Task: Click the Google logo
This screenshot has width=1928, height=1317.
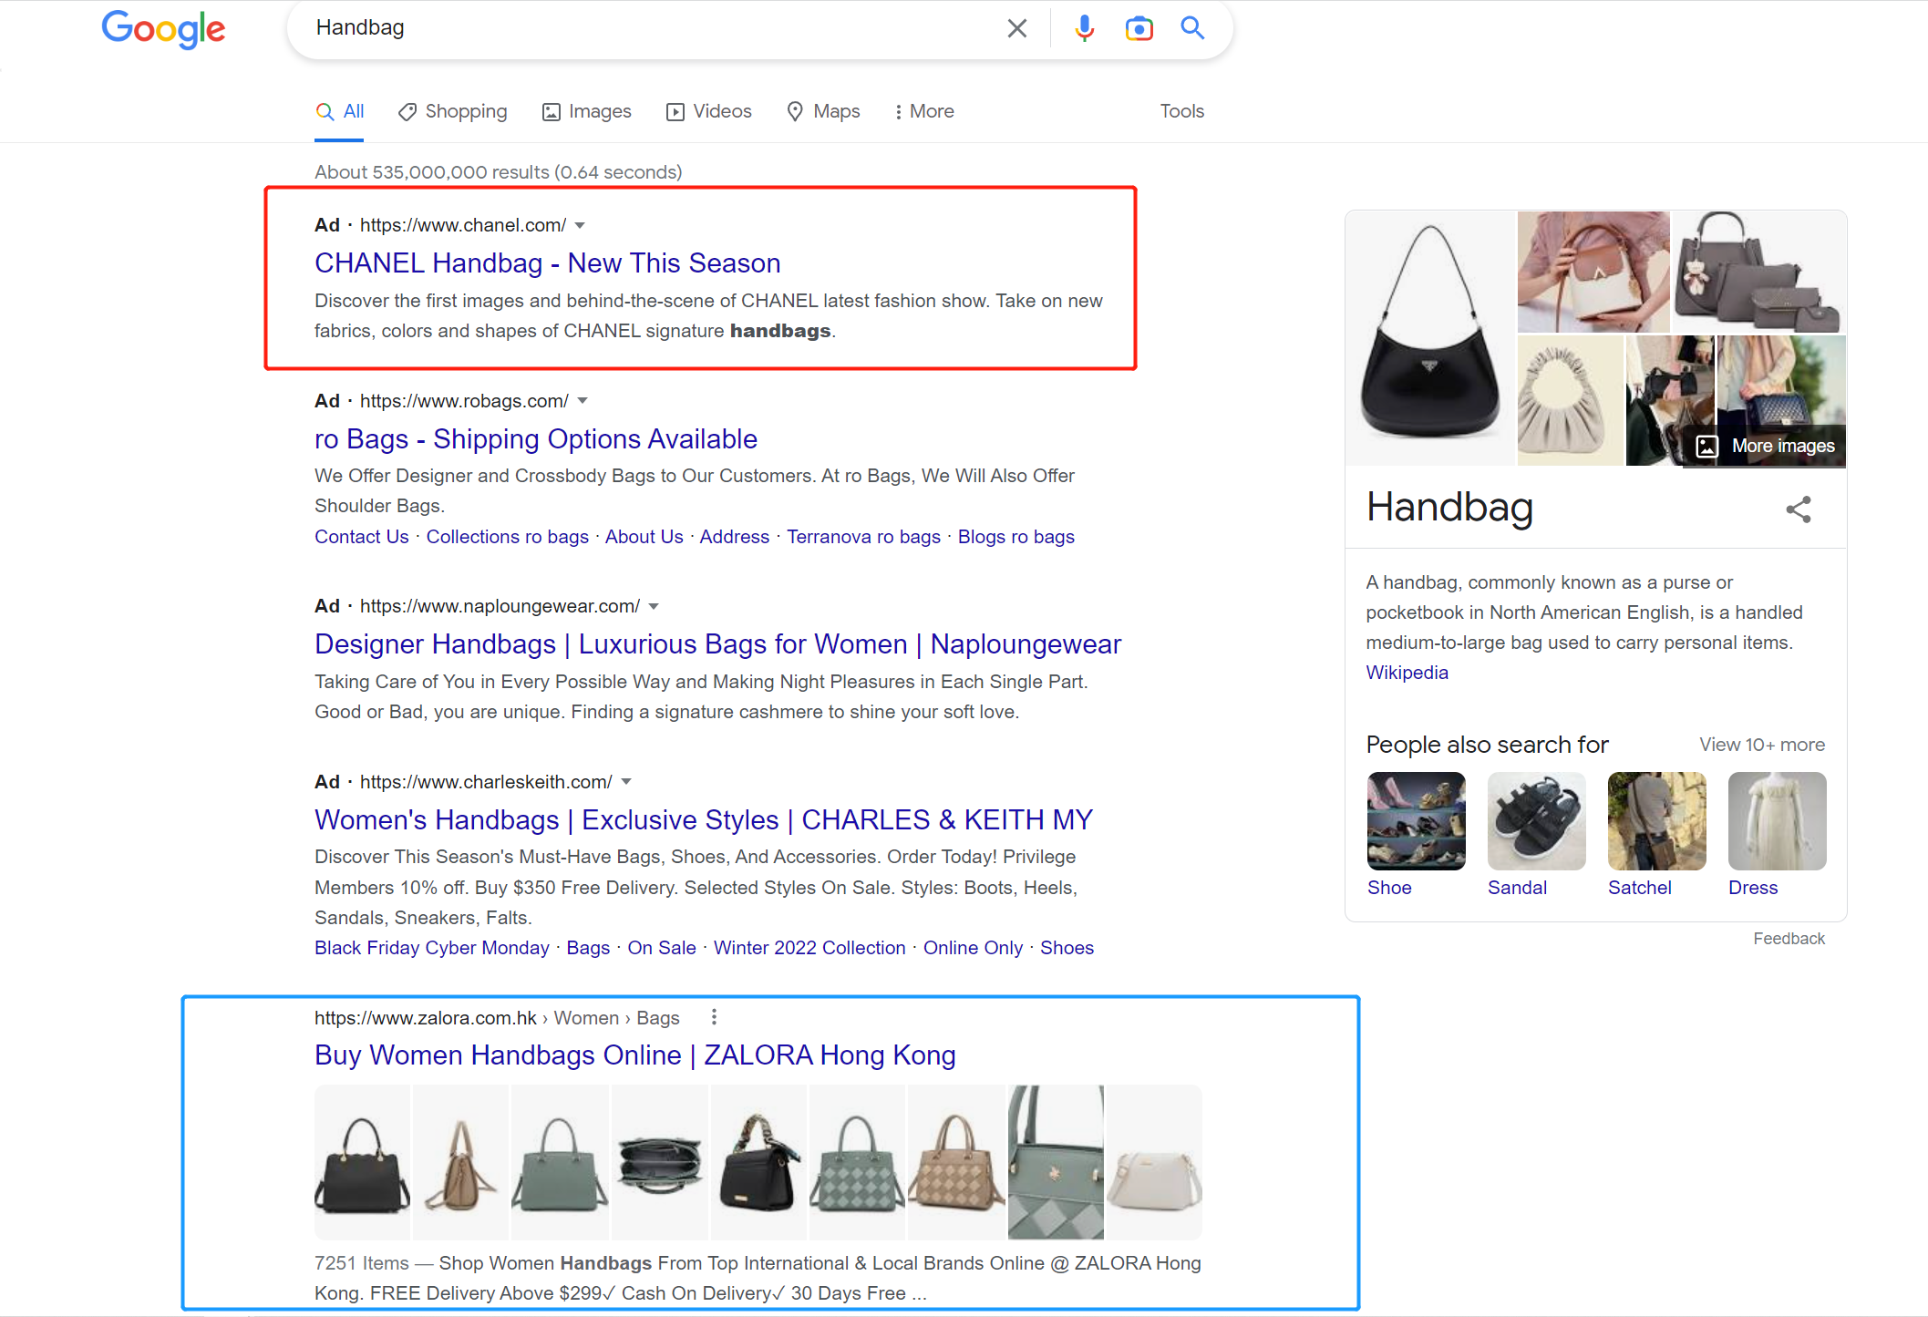Action: coord(163,29)
